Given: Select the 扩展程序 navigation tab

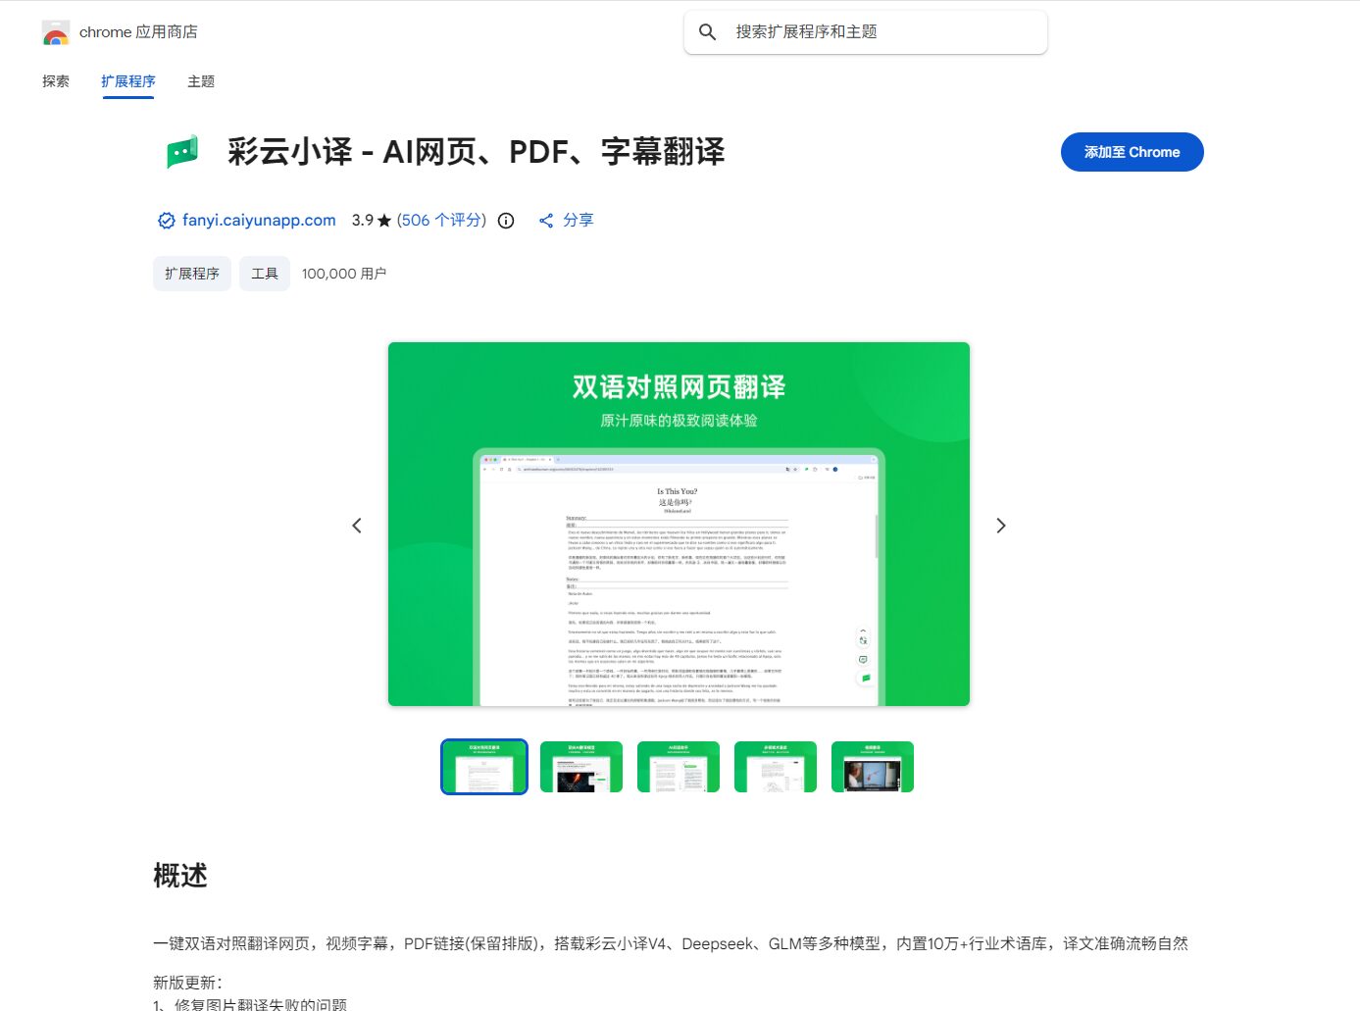Looking at the screenshot, I should [127, 81].
